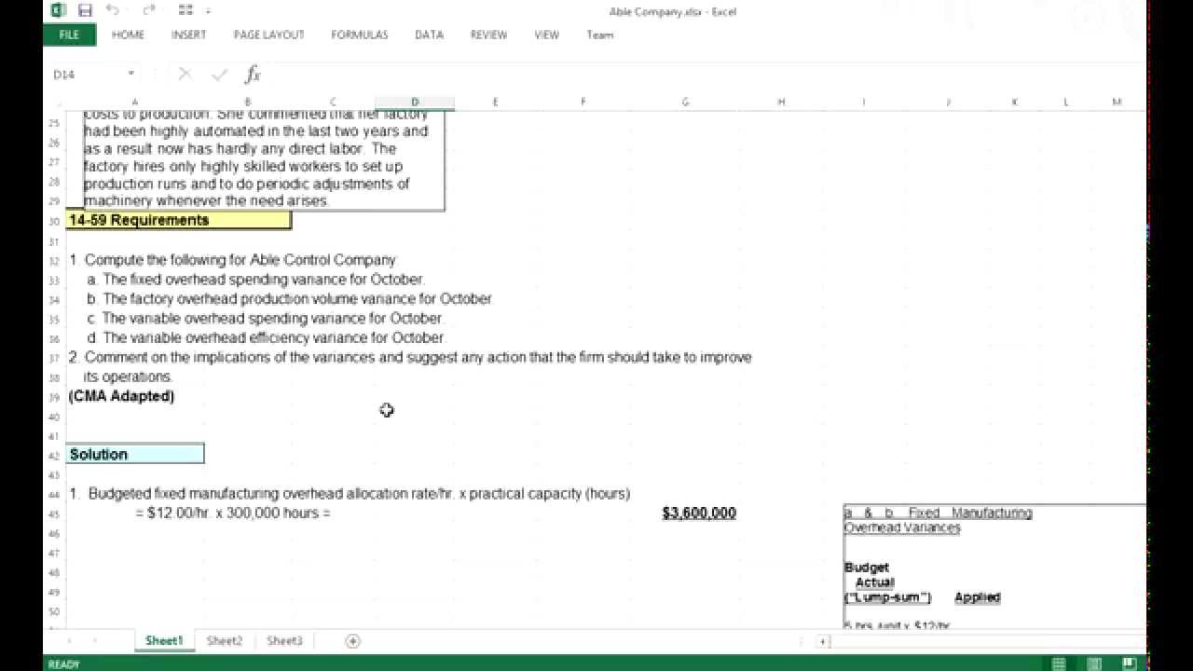
Task: Select the Sheet1 worksheet tab
Action: [x=164, y=640]
